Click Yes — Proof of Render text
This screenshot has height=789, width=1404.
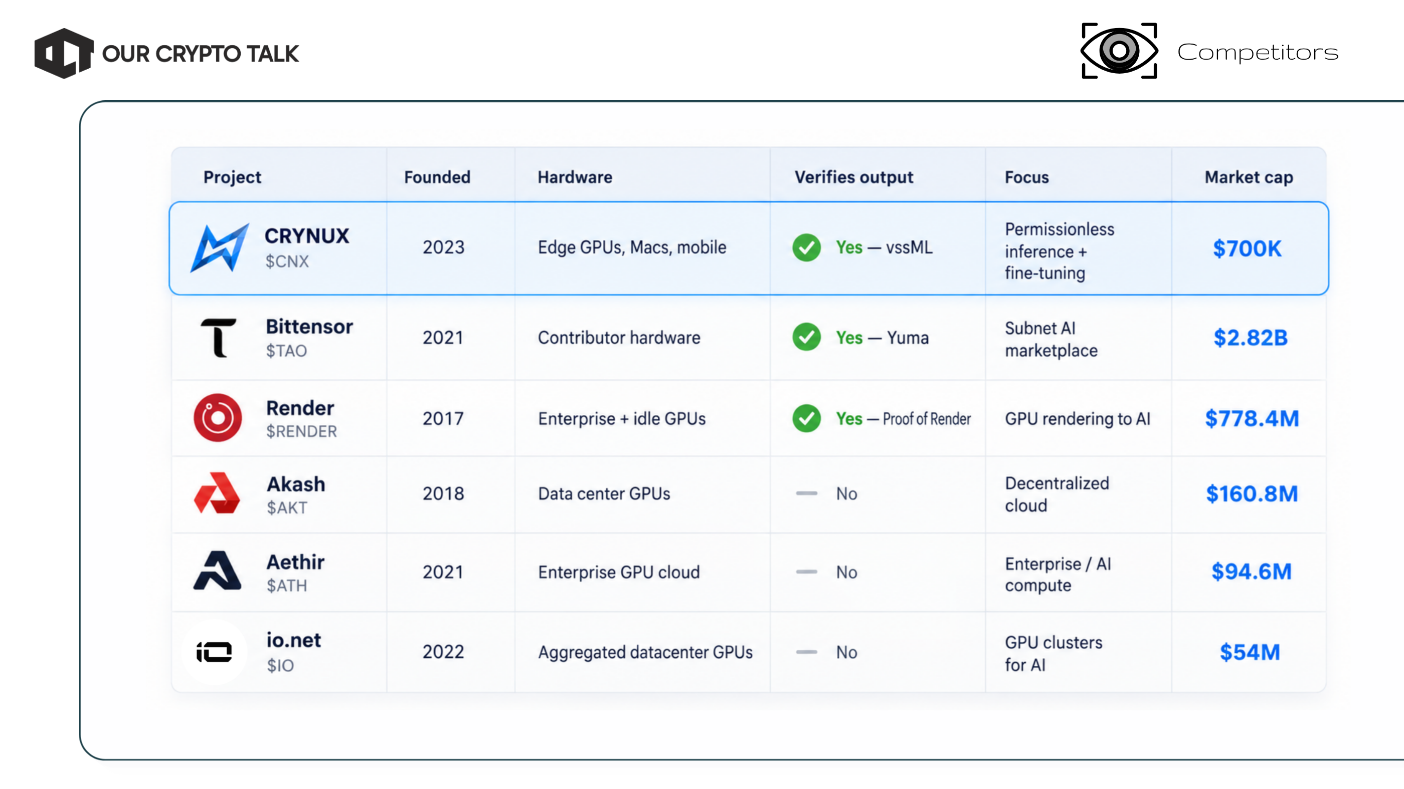(x=903, y=419)
